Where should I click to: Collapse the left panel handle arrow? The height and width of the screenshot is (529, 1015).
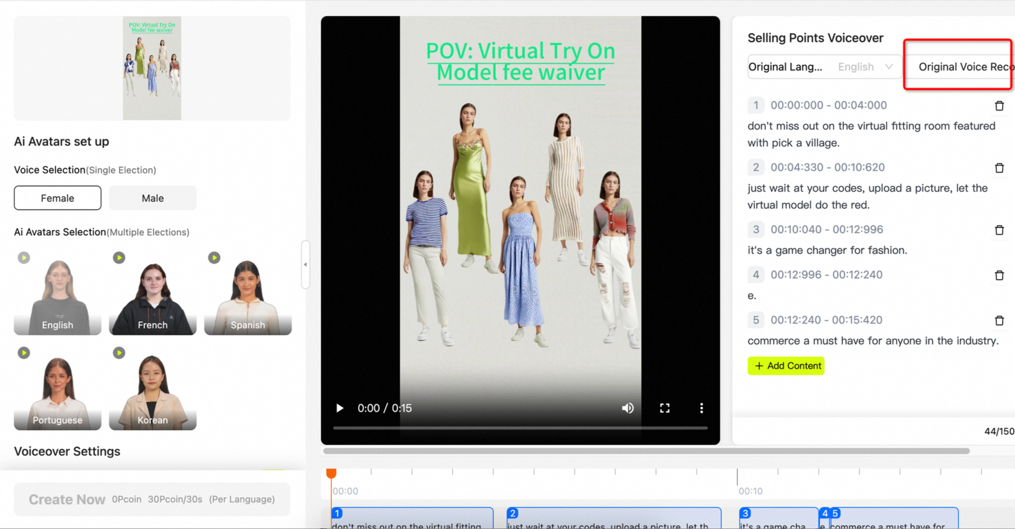click(x=305, y=264)
